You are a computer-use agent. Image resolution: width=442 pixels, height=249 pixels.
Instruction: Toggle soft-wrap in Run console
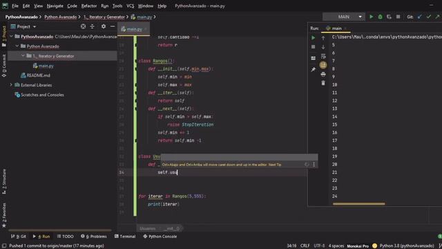(323, 56)
